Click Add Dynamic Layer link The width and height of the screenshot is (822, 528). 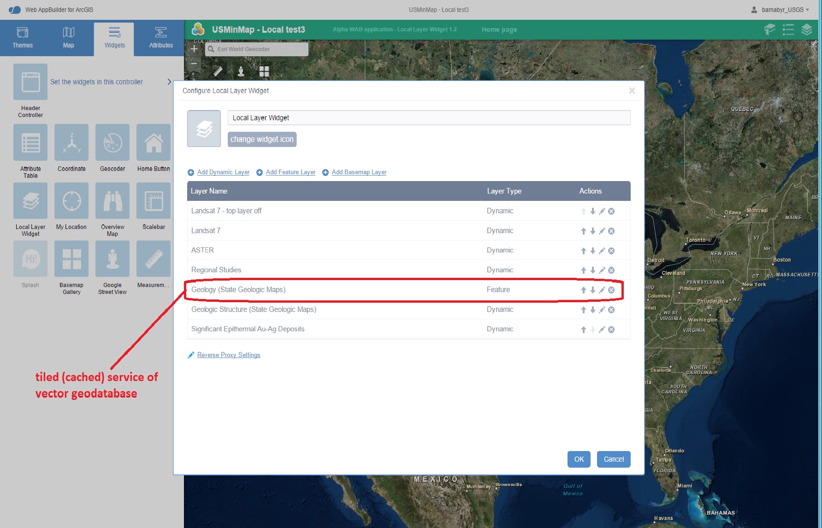[223, 172]
